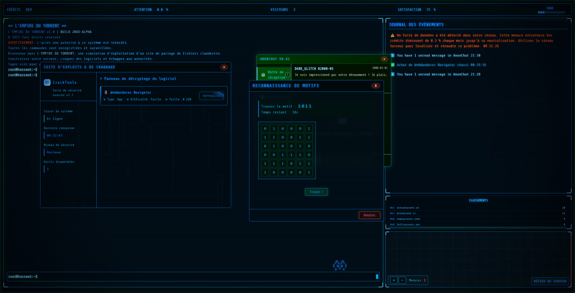Focus the terminal command input field

pos(192,277)
